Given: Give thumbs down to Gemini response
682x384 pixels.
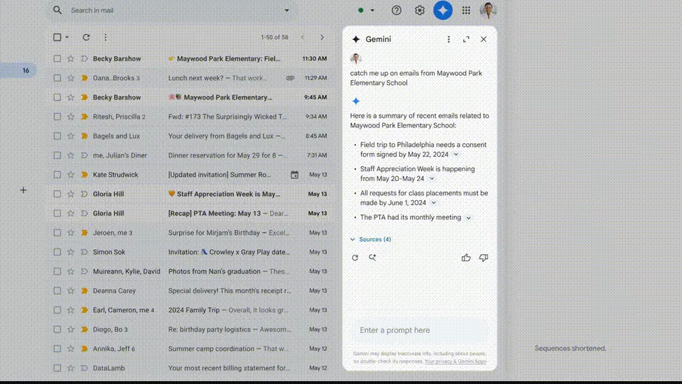Looking at the screenshot, I should pos(483,258).
